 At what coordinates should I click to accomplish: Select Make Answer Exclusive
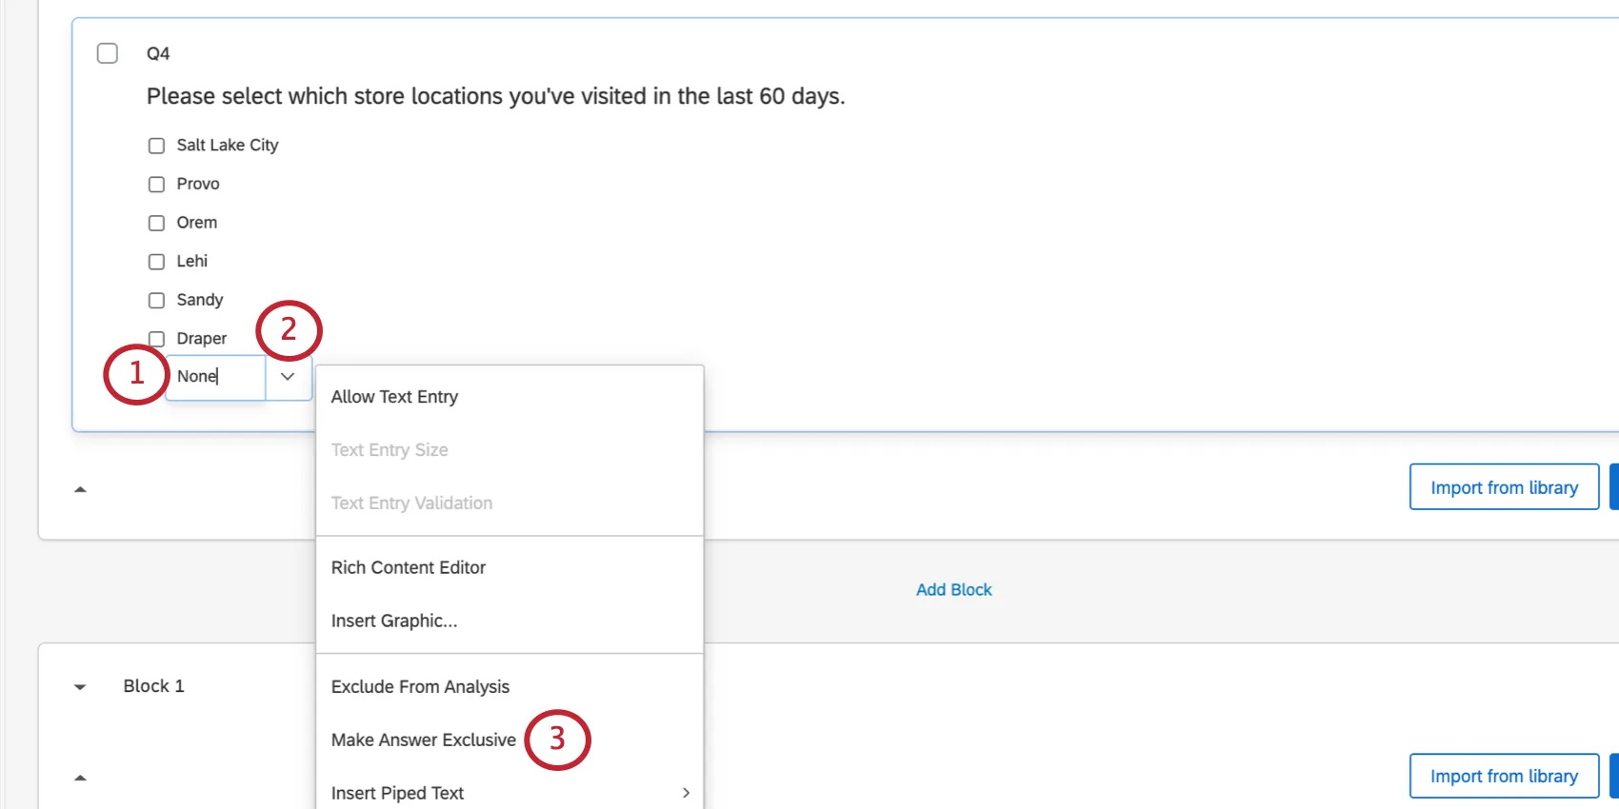[424, 740]
